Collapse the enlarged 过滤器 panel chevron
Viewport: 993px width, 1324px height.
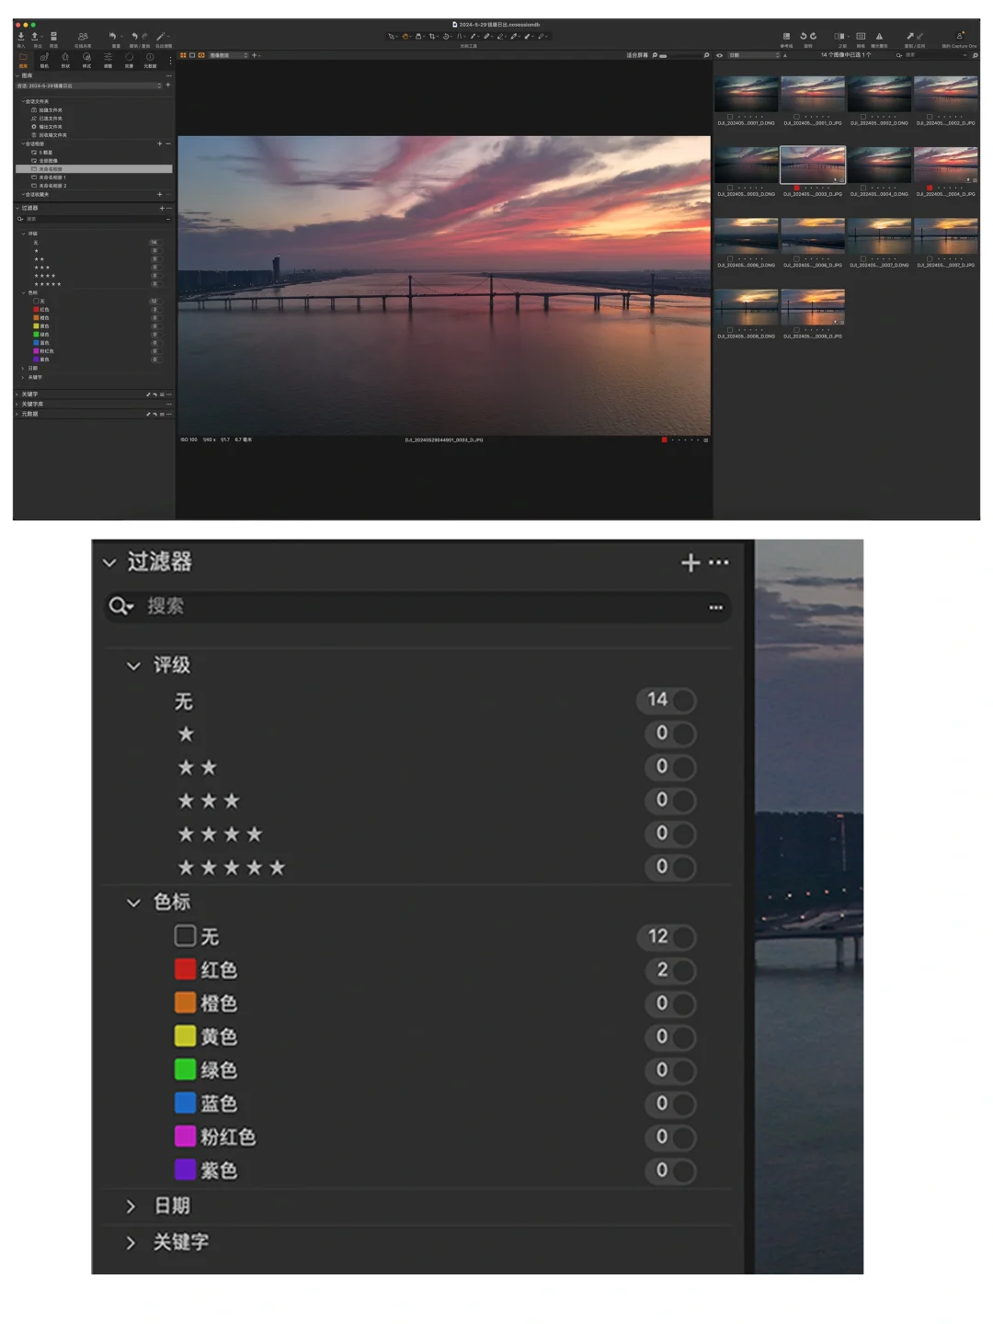(109, 562)
